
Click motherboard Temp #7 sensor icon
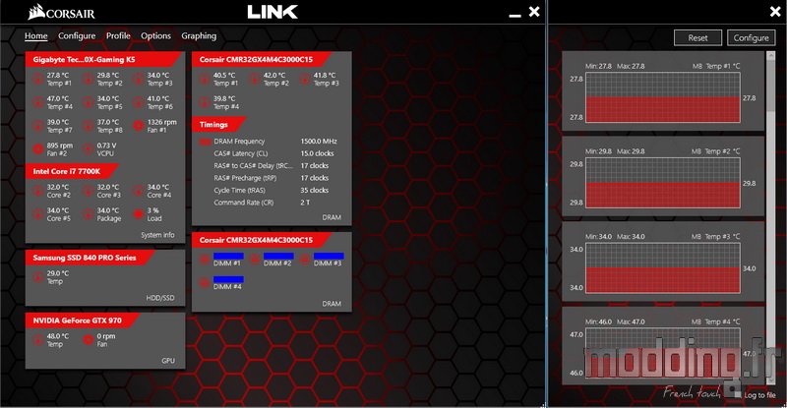tap(37, 126)
